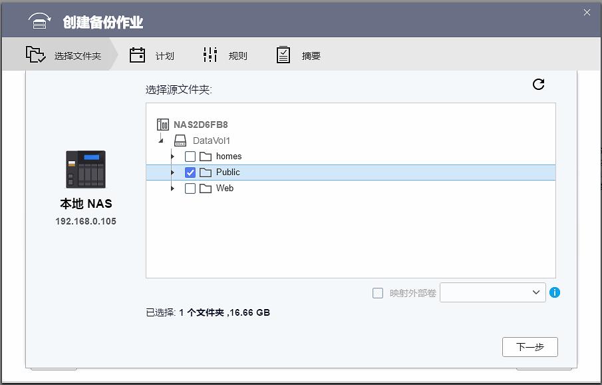The image size is (602, 385).
Task: Click the 本地 NAS device icon
Action: tap(85, 170)
